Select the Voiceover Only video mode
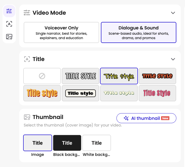Viewport: 185px width, 167px height. (x=61, y=32)
